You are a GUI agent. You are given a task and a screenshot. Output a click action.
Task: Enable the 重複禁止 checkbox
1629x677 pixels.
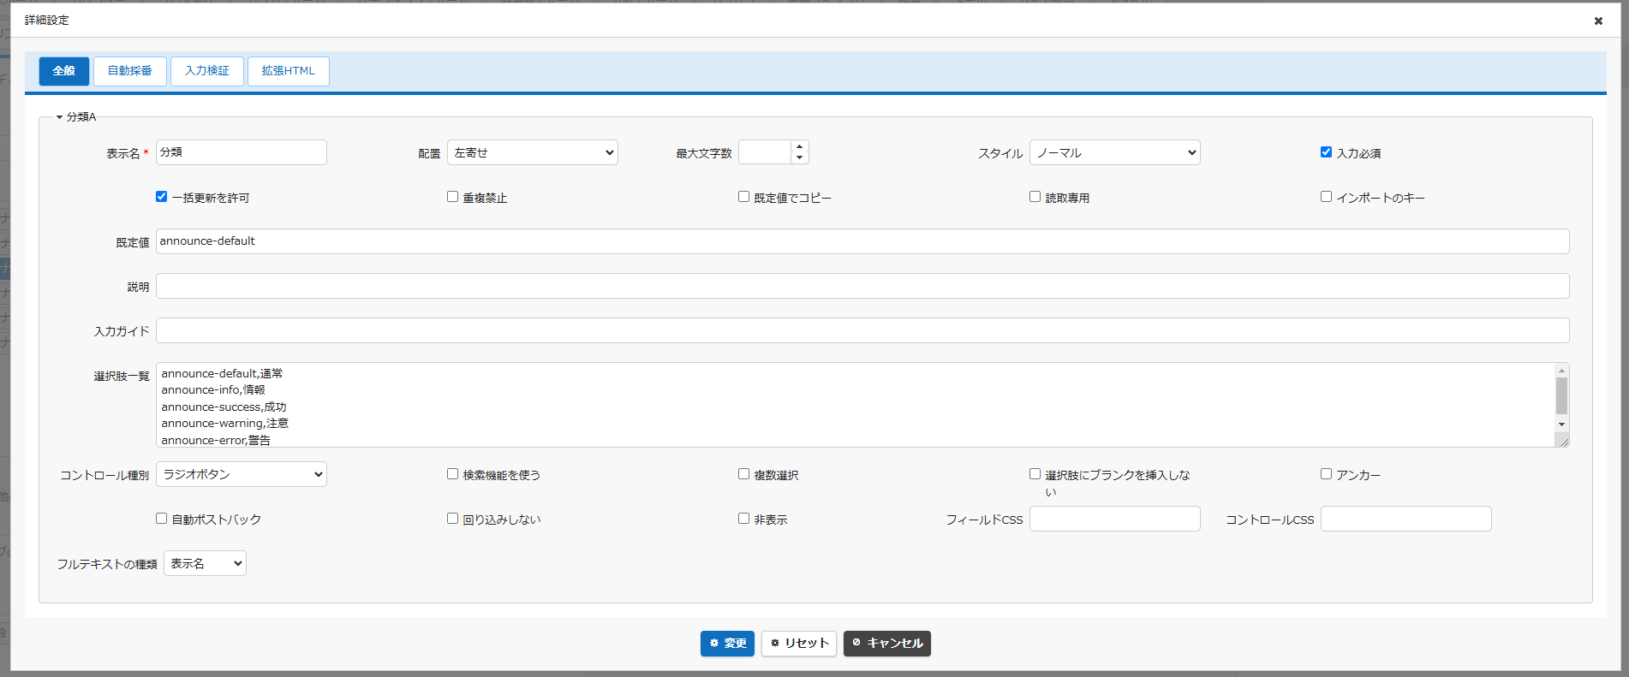click(452, 197)
